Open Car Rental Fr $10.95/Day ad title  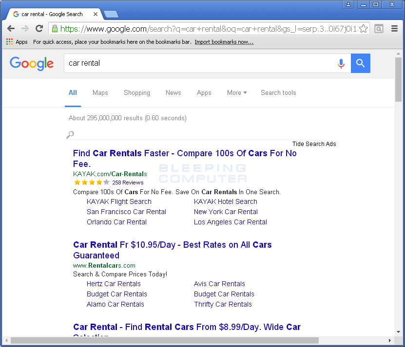172,250
